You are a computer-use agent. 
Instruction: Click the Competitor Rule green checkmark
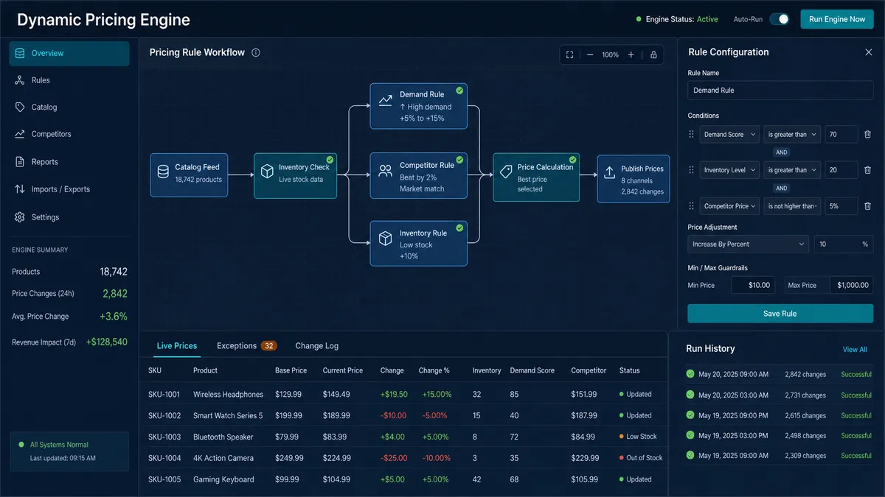point(459,159)
